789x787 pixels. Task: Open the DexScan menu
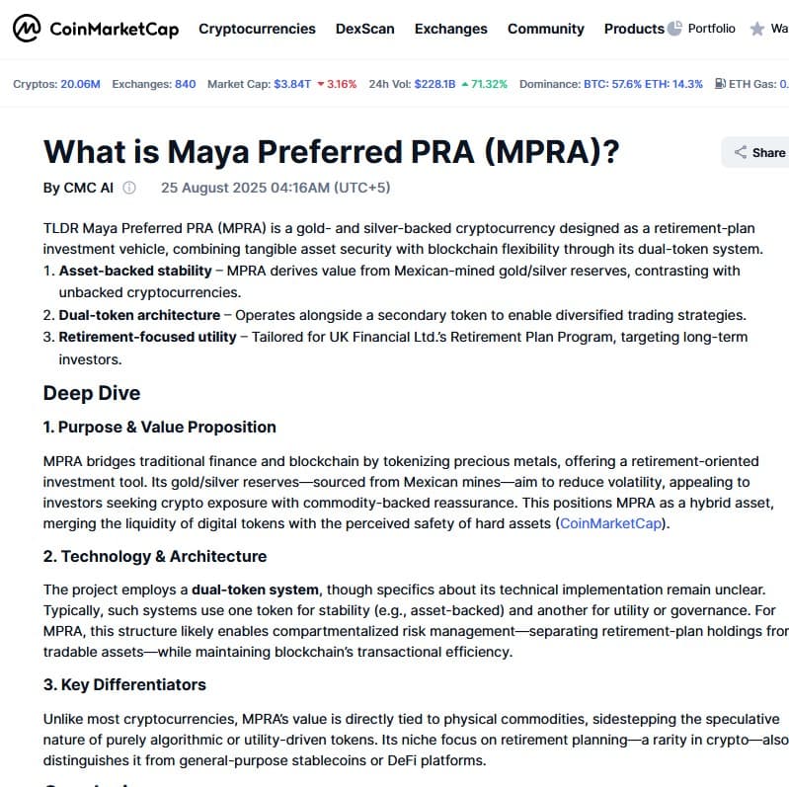364,29
